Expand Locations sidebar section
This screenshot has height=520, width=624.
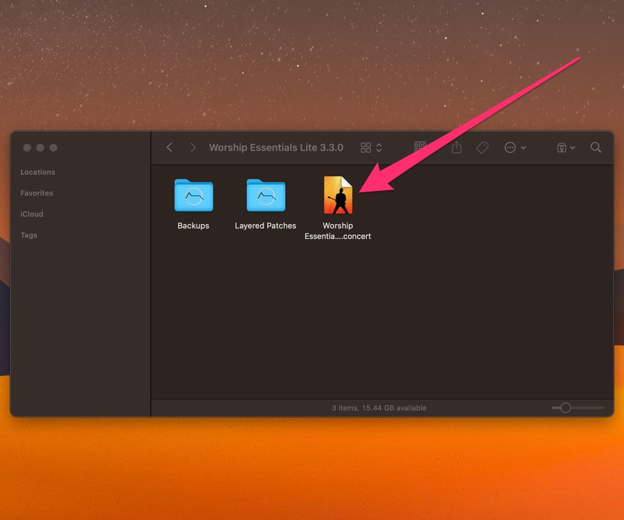(x=38, y=172)
